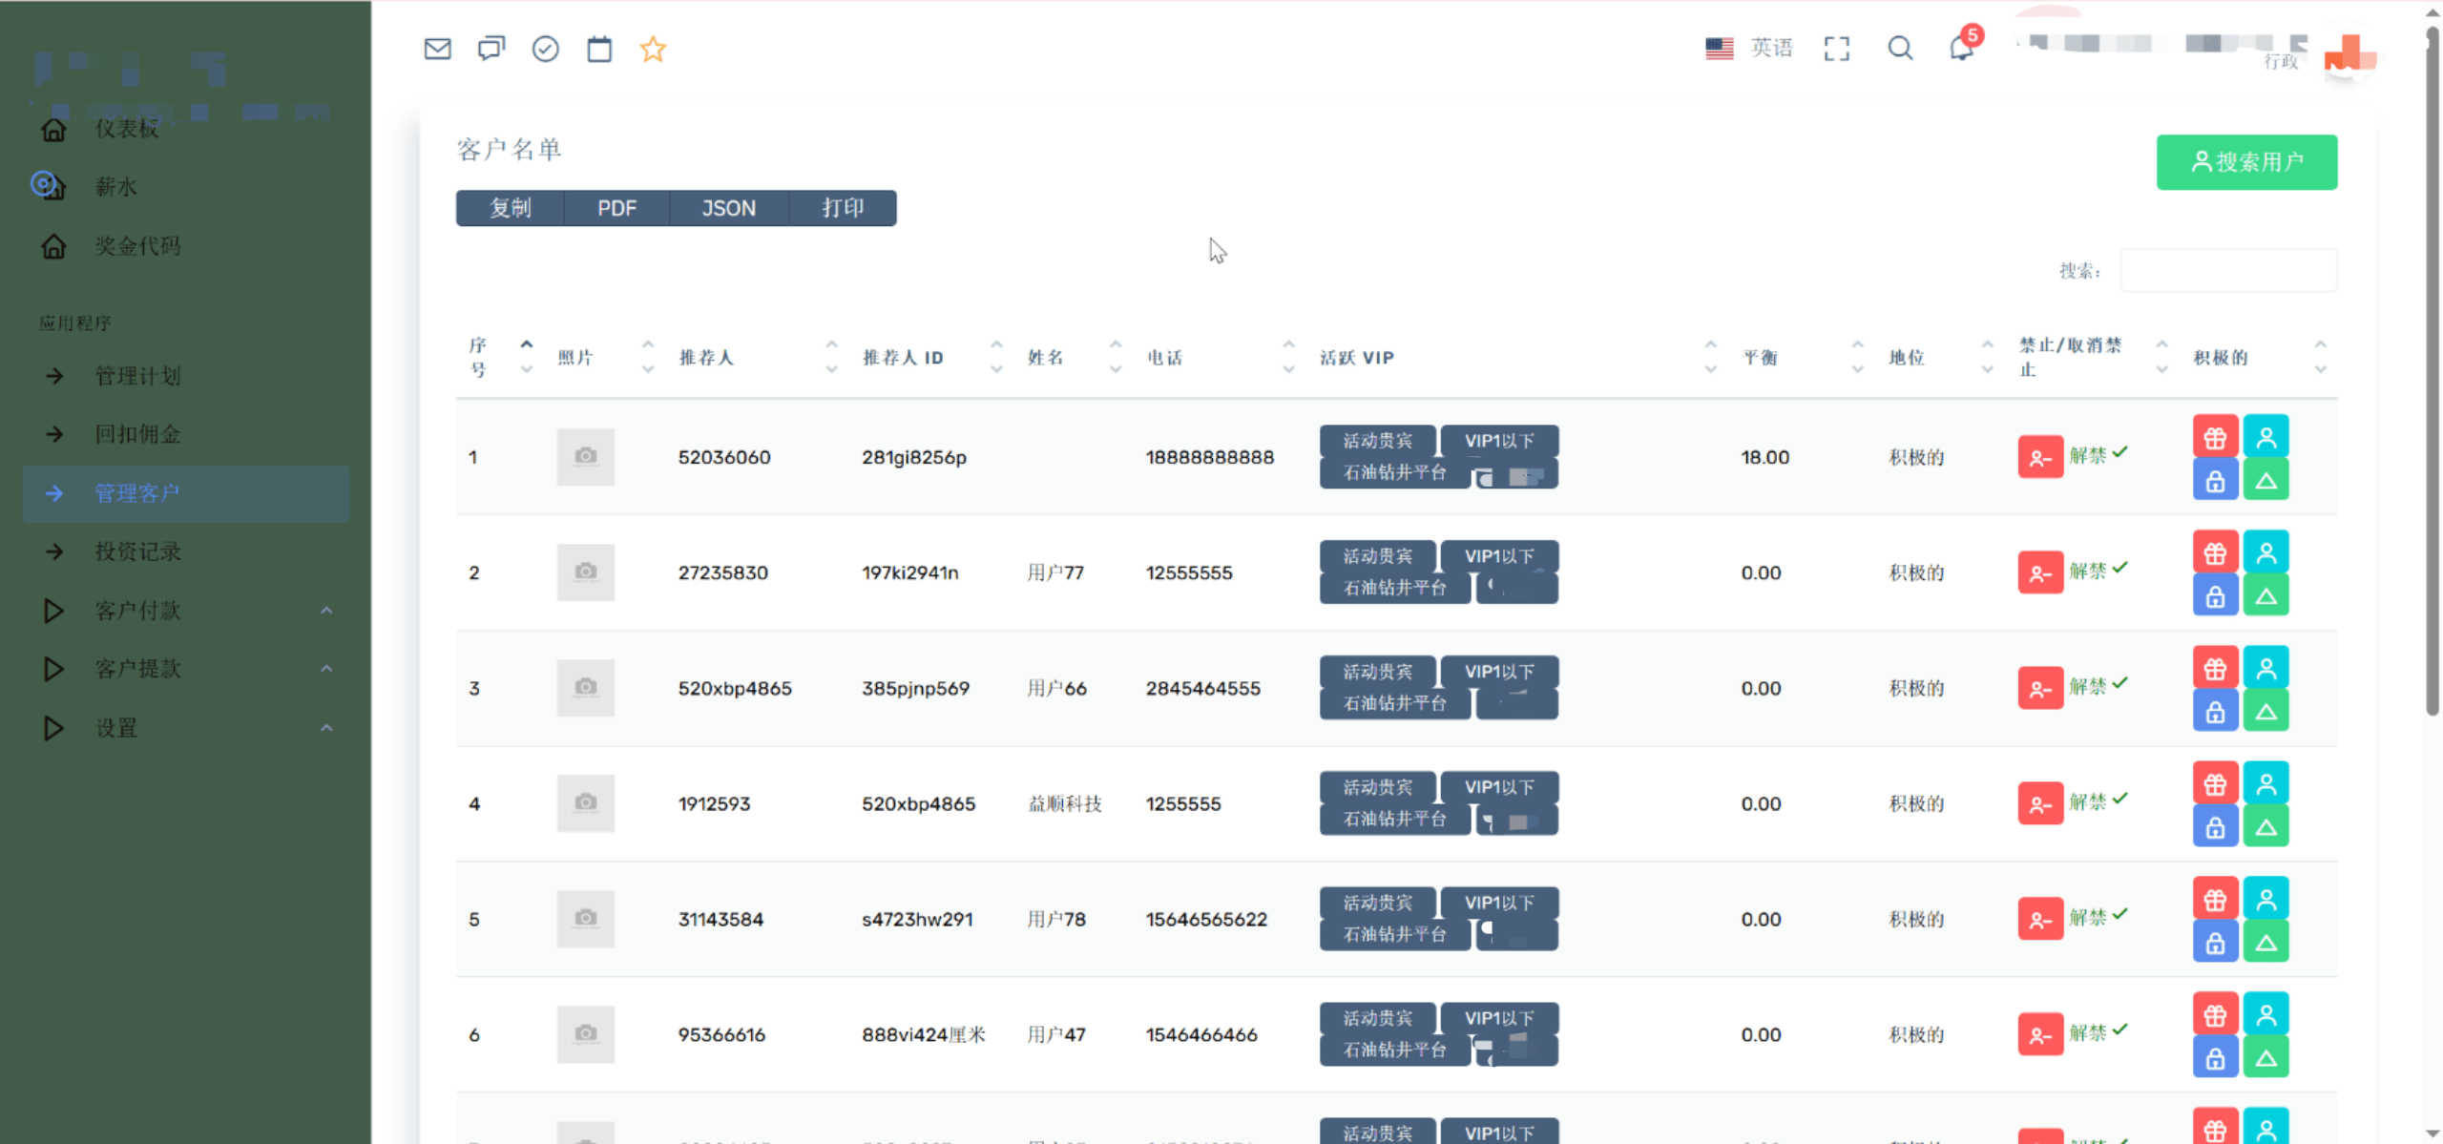This screenshot has height=1144, width=2443.
Task: Click the PDF export button
Action: pyautogui.click(x=616, y=208)
